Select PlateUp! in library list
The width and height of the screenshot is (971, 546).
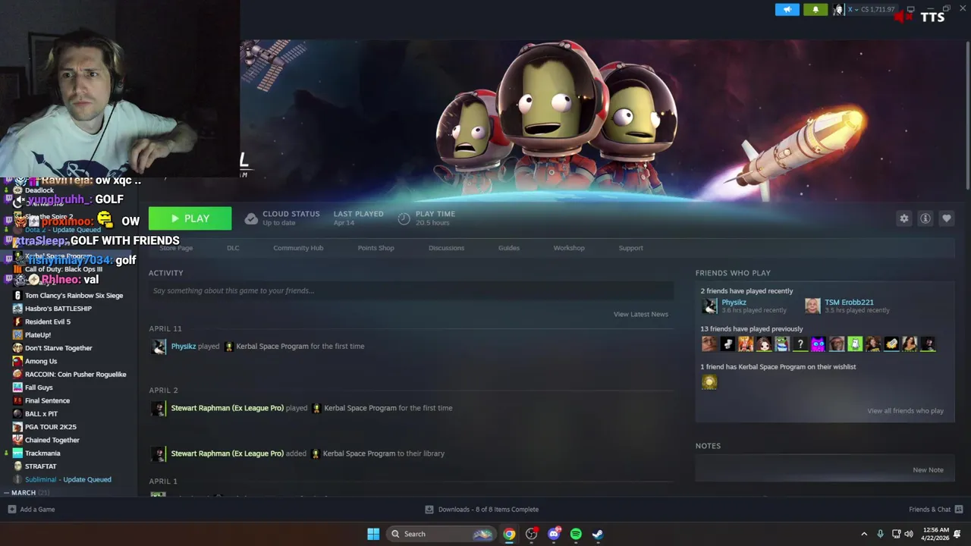38,334
